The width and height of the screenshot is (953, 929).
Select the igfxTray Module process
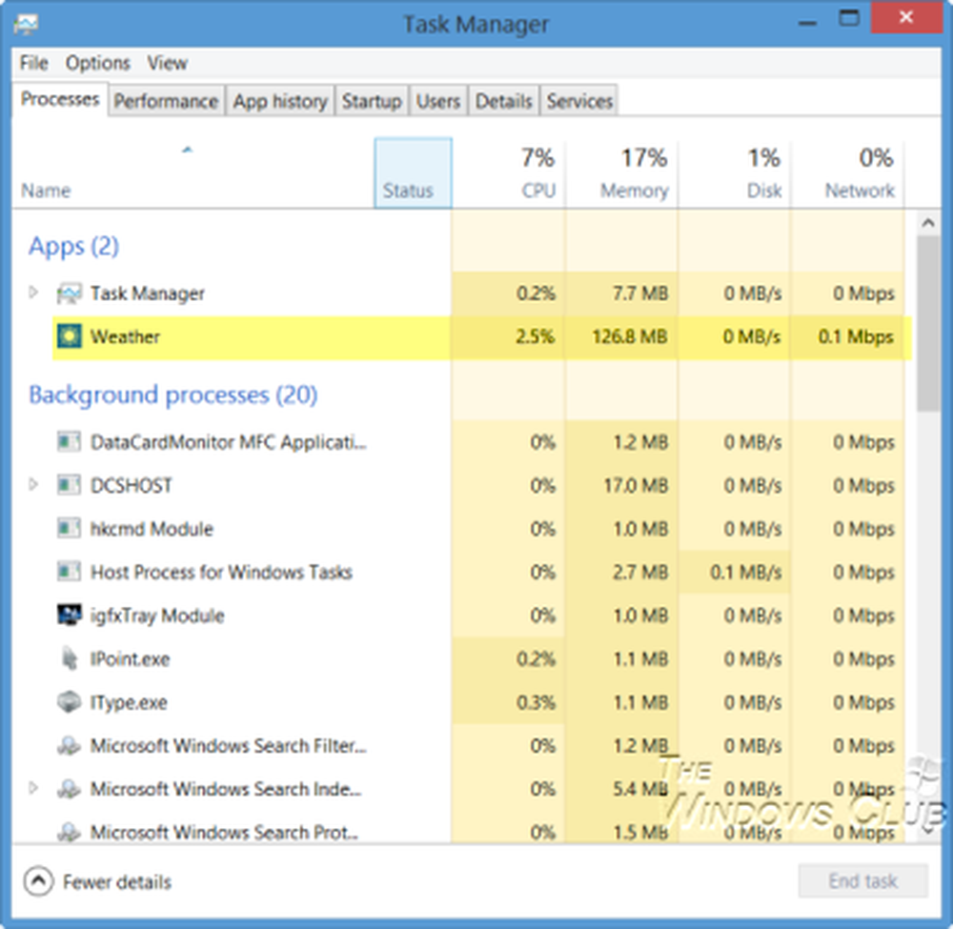[x=157, y=616]
